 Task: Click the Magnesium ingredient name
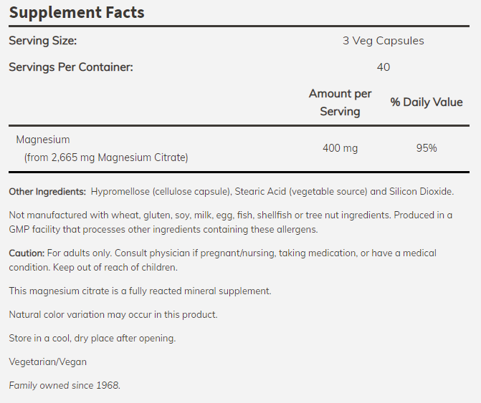point(43,140)
